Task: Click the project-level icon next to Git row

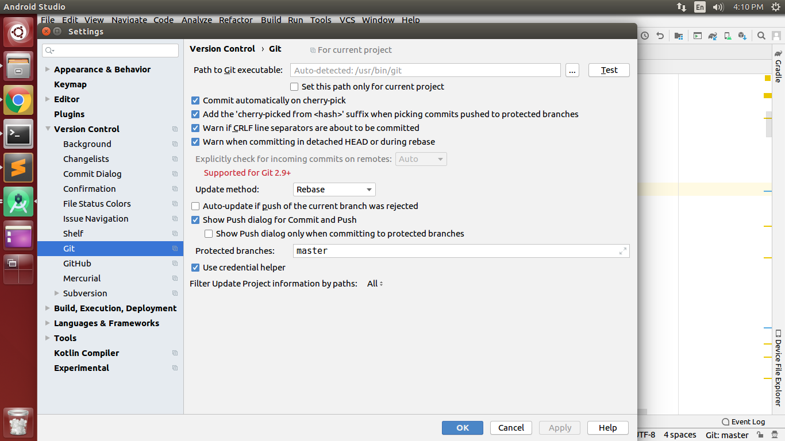Action: (175, 249)
